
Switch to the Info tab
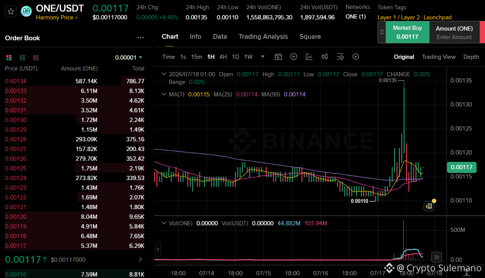click(x=195, y=36)
